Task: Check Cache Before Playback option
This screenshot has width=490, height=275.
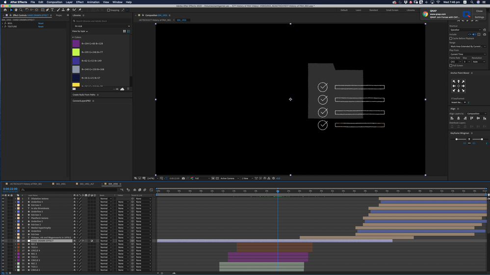Action: click(x=451, y=39)
